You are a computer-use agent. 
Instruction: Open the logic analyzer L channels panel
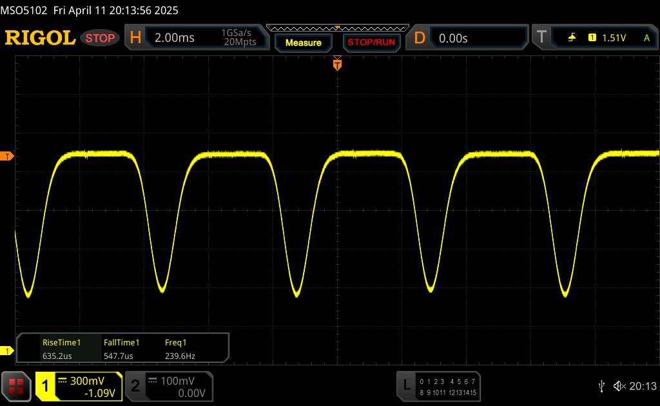point(438,387)
